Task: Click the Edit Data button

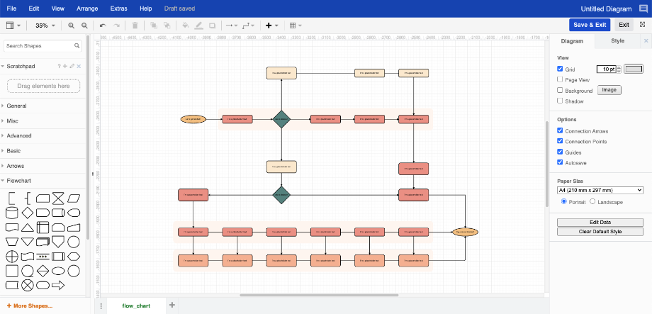Action: tap(600, 222)
